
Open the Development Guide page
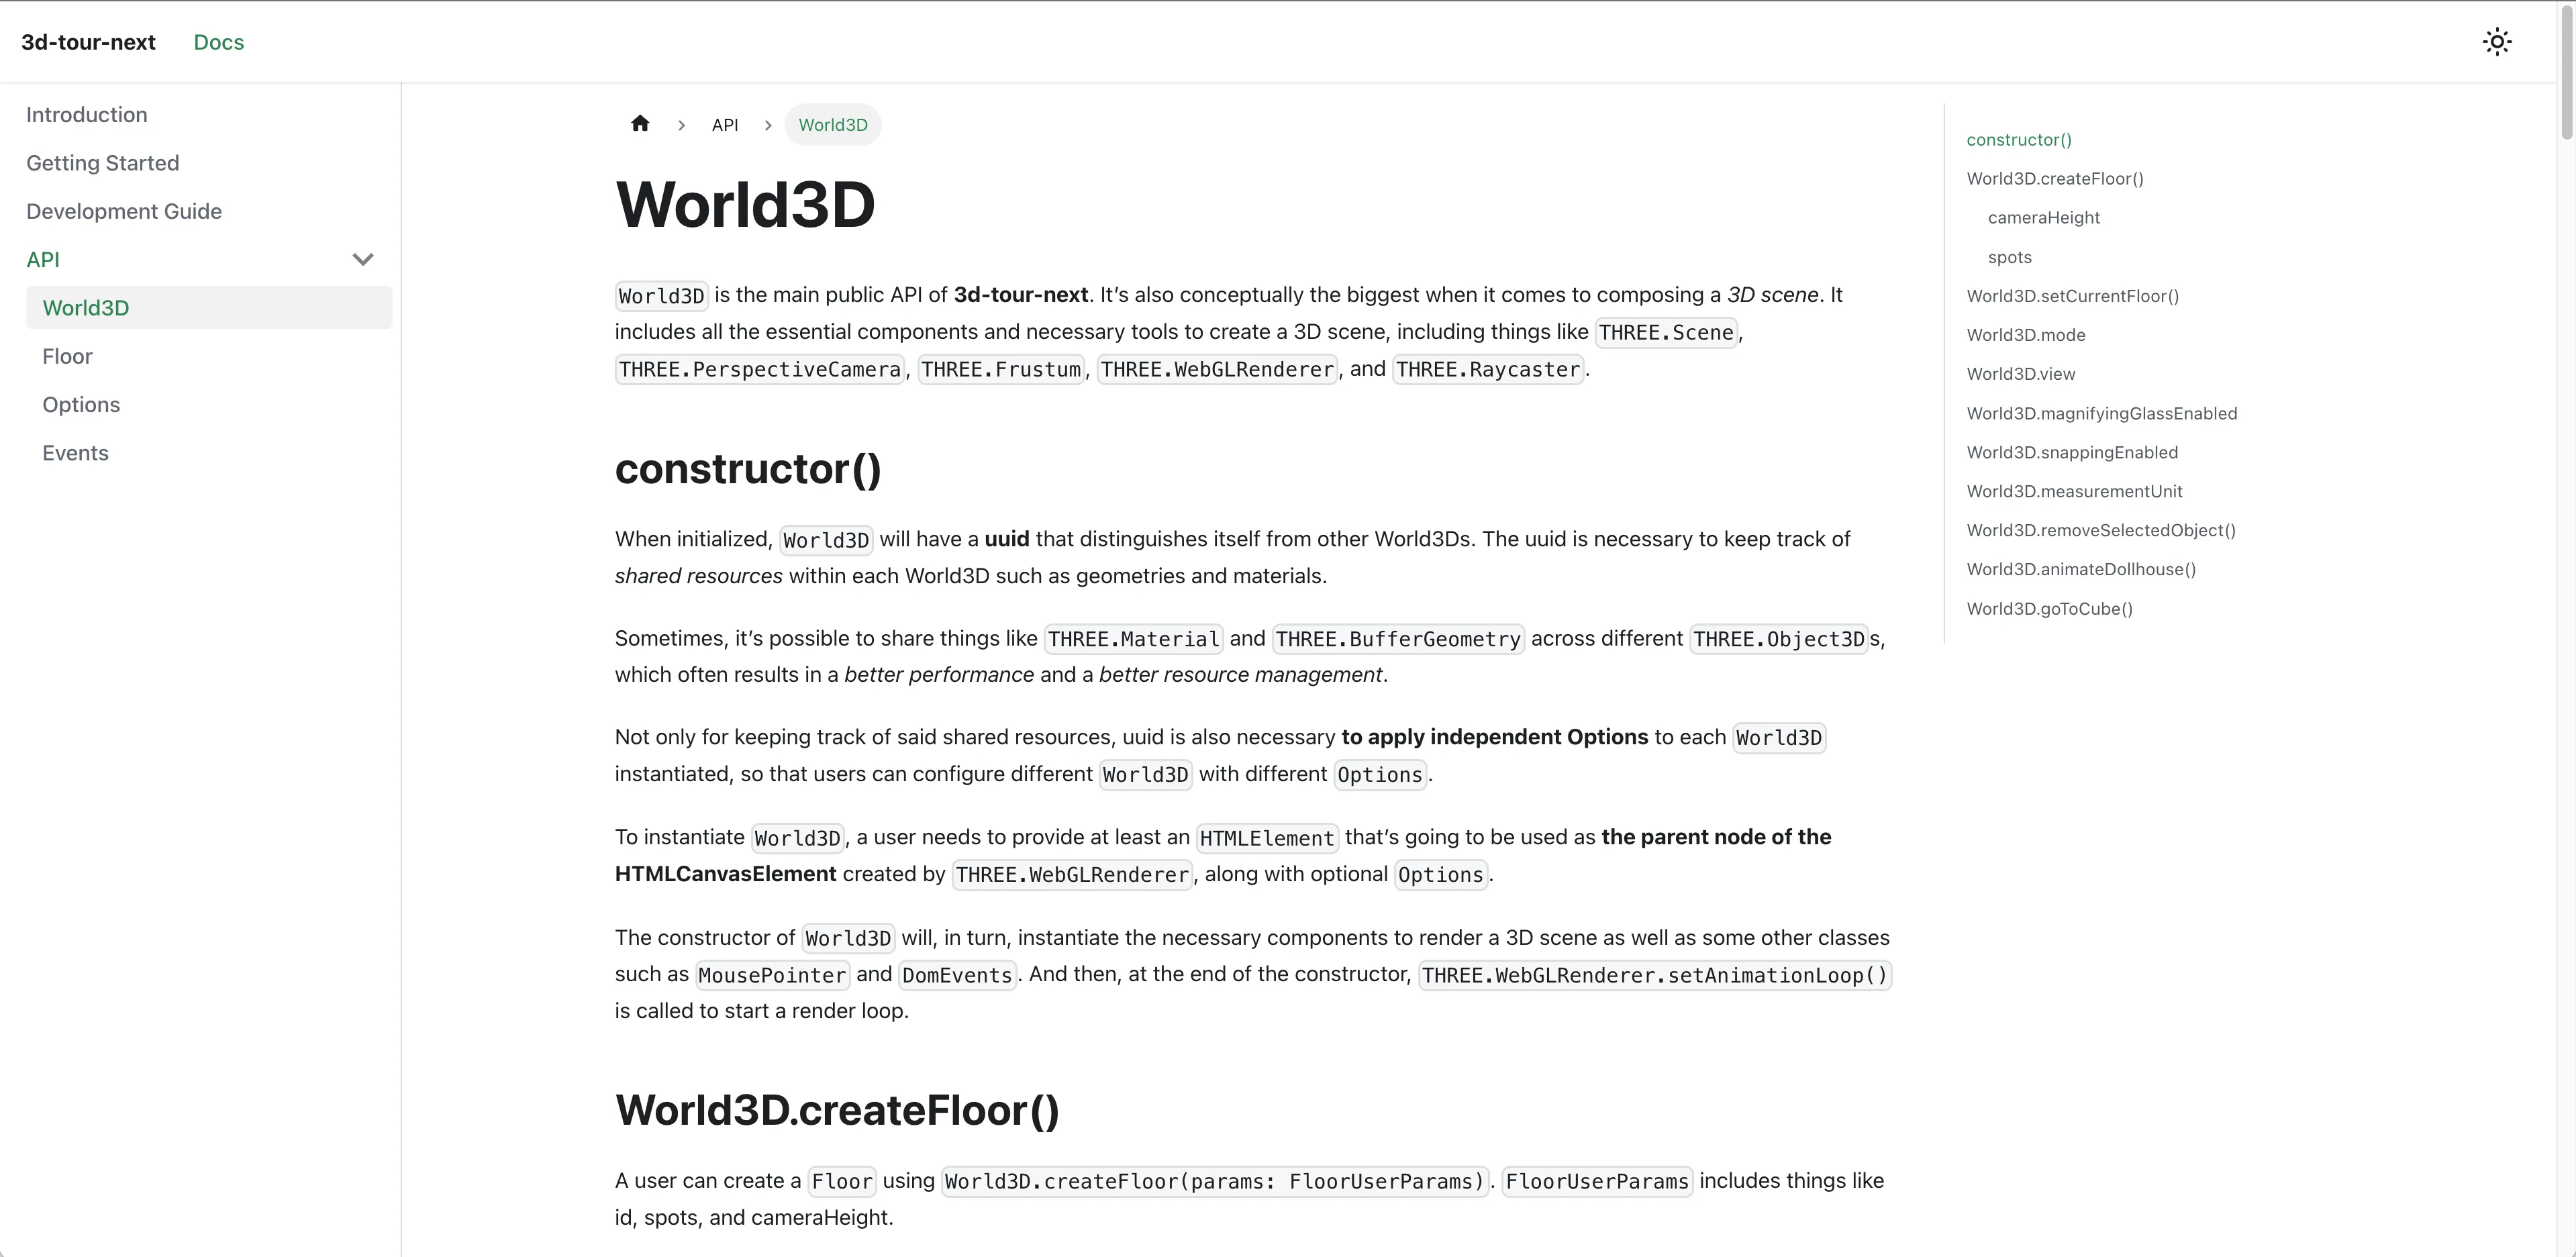coord(124,211)
